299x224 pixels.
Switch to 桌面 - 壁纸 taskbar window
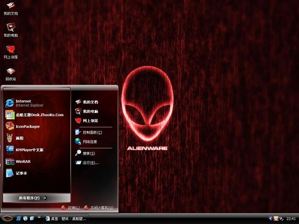(66, 219)
